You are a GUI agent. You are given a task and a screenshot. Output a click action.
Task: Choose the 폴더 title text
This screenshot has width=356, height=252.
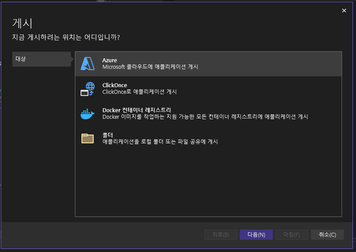click(108, 135)
